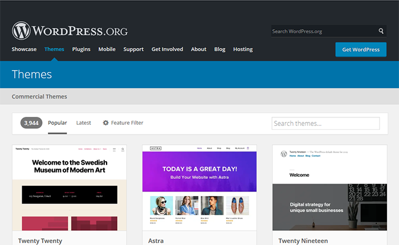399x245 pixels.
Task: Open the Showcase menu item
Action: pos(24,50)
